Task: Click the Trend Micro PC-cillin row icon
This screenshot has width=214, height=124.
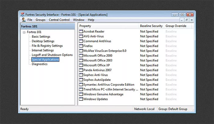Action: [81, 89]
